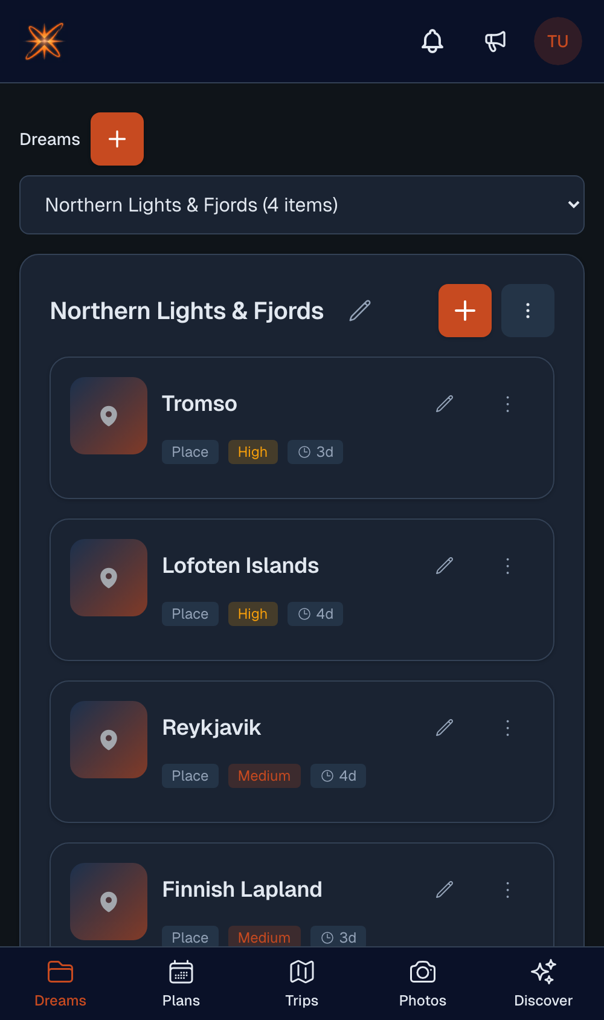This screenshot has width=604, height=1020.
Task: Edit the Tromso item with the pencil icon
Action: (x=444, y=404)
